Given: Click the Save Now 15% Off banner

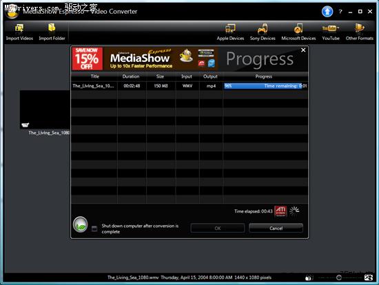Looking at the screenshot, I should 88,59.
